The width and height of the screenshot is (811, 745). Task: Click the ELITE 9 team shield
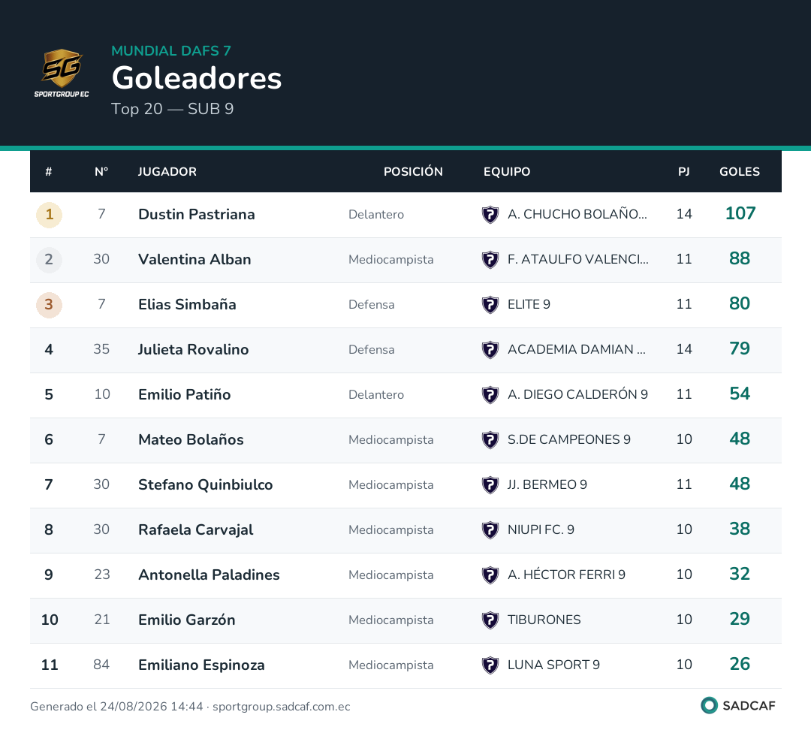[490, 304]
